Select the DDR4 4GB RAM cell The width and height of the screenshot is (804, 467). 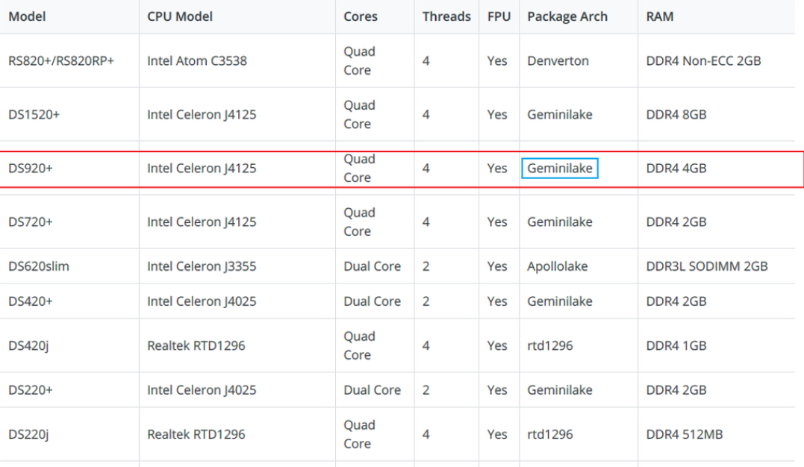click(676, 169)
